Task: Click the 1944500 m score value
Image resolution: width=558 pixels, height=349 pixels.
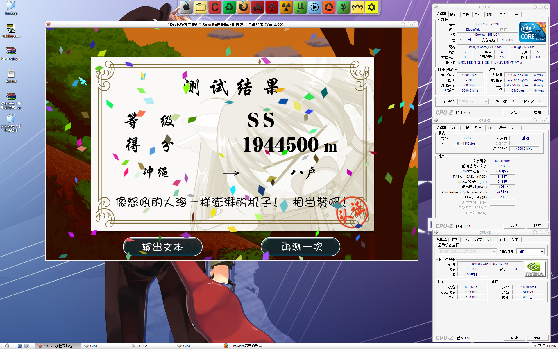Action: tap(290, 145)
